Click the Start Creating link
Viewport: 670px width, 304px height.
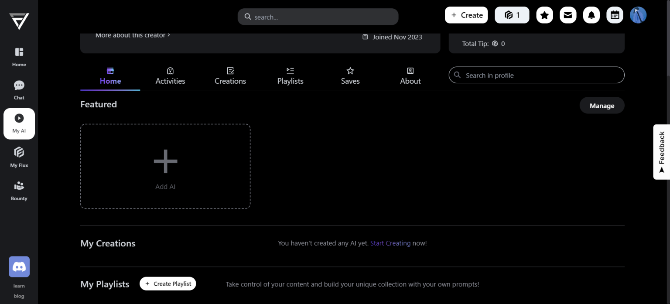(390, 243)
